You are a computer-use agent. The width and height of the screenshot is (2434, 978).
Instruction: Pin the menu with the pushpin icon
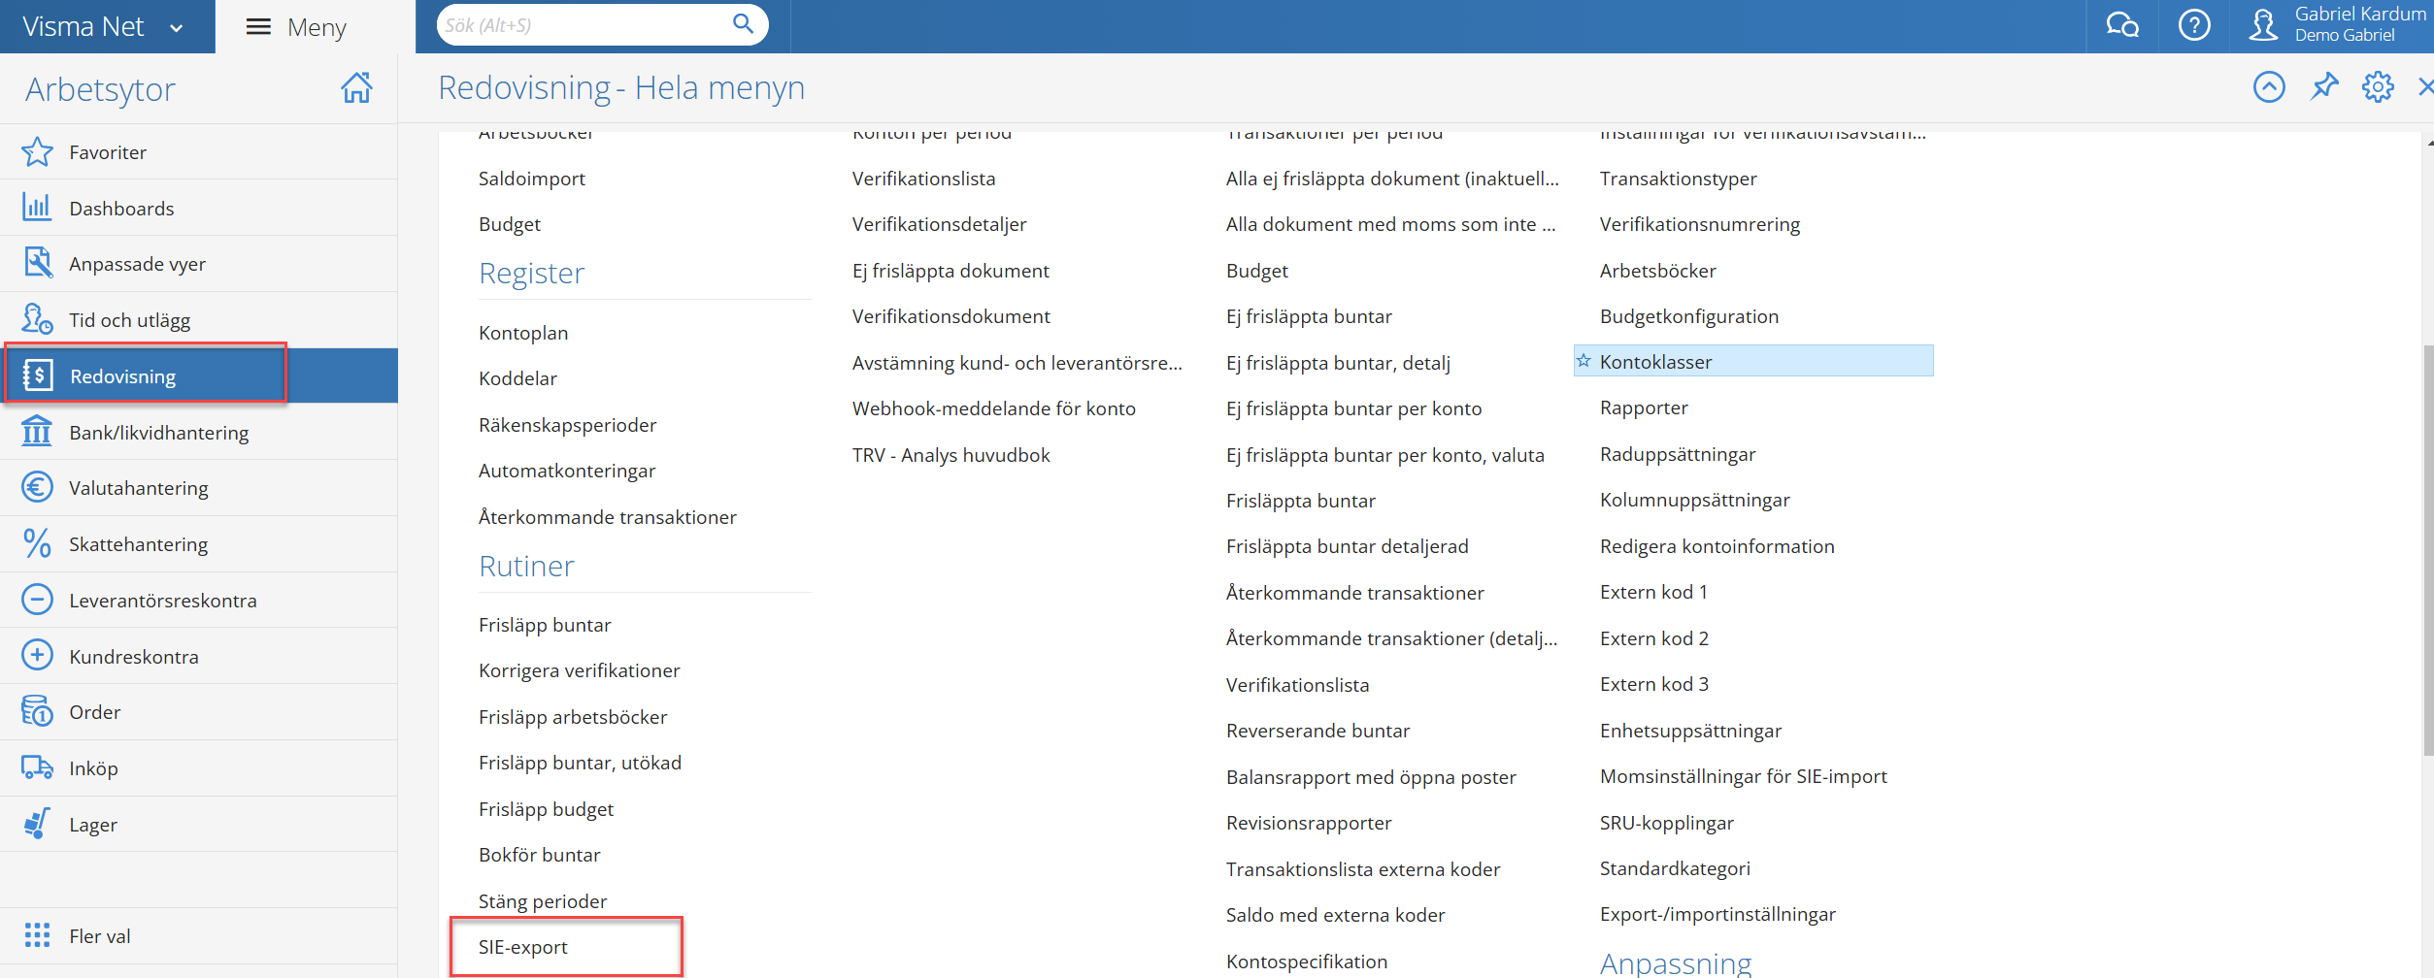click(x=2324, y=87)
